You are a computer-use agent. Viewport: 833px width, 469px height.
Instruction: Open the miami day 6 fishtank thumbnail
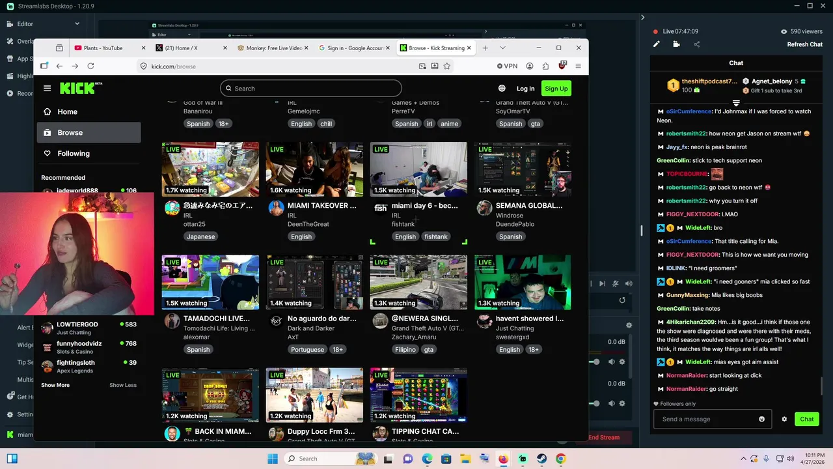tap(418, 169)
